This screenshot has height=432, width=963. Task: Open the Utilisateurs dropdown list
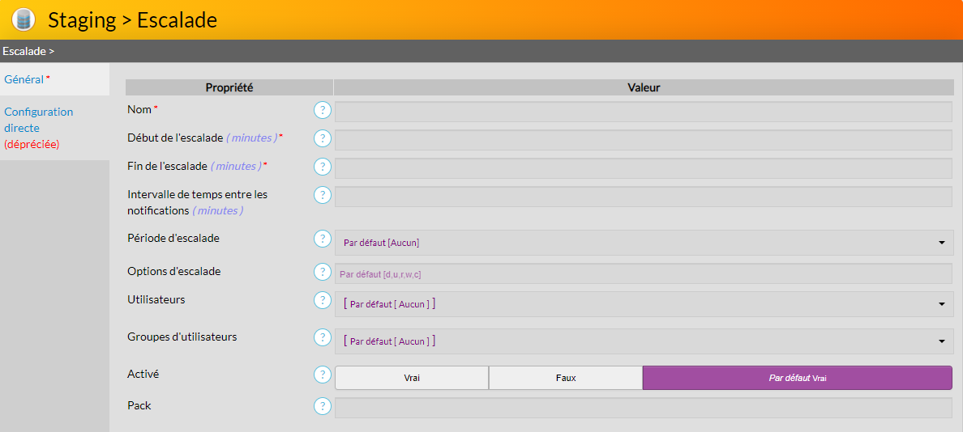point(644,304)
